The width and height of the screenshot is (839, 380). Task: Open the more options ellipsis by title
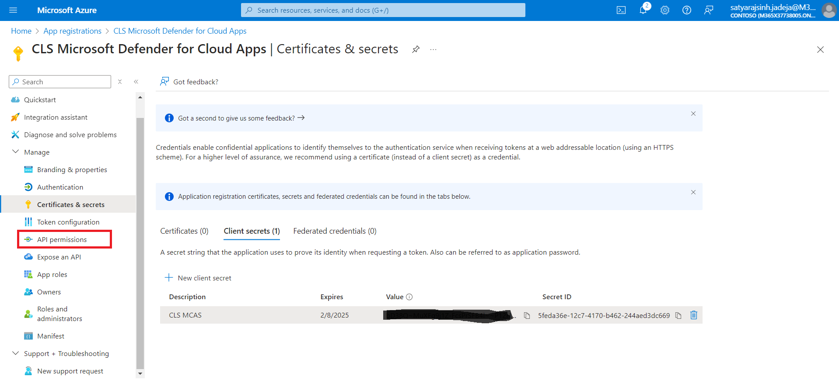click(433, 49)
